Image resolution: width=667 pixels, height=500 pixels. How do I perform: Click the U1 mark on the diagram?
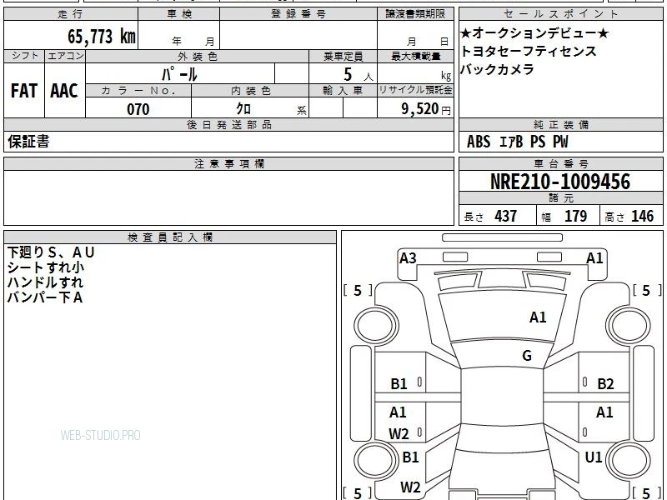point(594,457)
